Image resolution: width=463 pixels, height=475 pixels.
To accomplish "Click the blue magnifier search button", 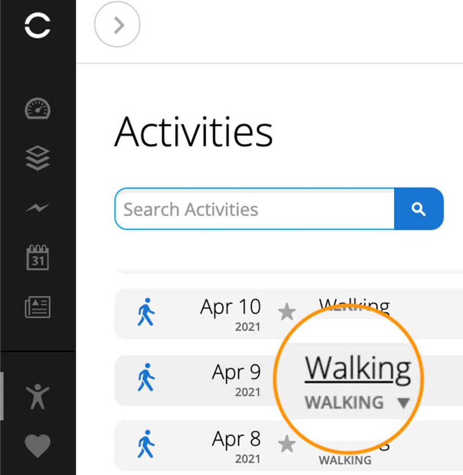I will click(x=418, y=209).
